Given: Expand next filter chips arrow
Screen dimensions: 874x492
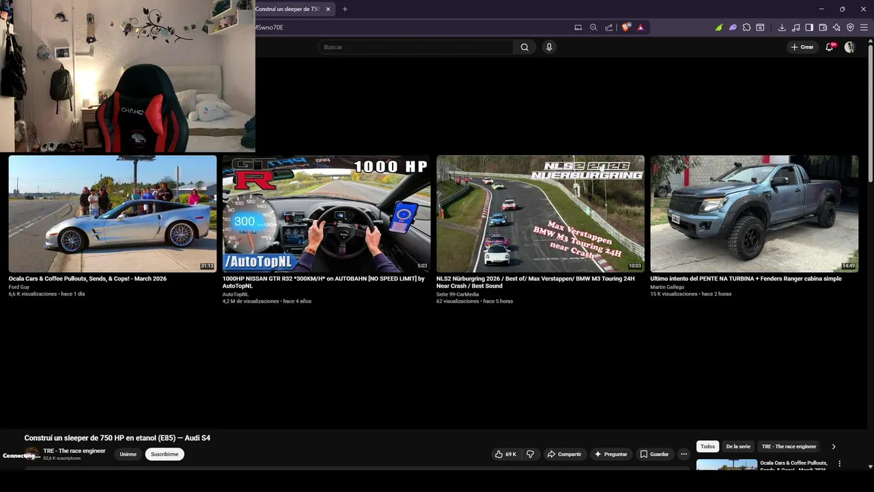Looking at the screenshot, I should coord(834,446).
